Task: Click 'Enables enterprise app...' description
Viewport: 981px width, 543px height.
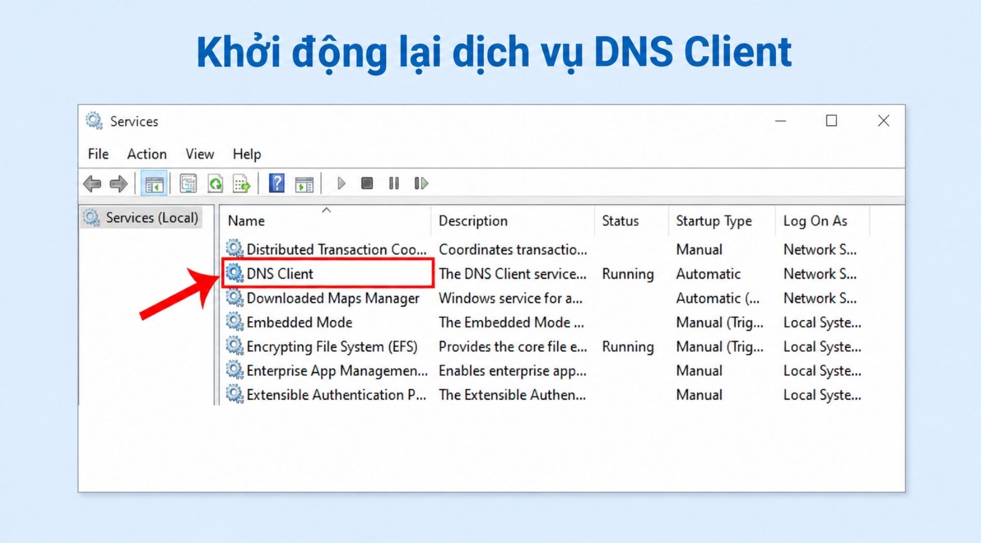Action: coord(512,371)
